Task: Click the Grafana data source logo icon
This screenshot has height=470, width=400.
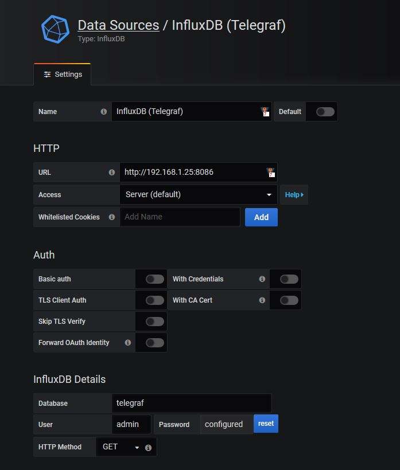Action: 55,29
